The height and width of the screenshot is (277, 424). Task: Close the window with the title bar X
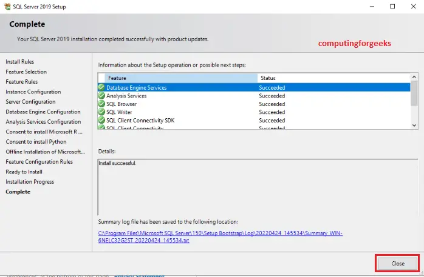[x=413, y=7]
